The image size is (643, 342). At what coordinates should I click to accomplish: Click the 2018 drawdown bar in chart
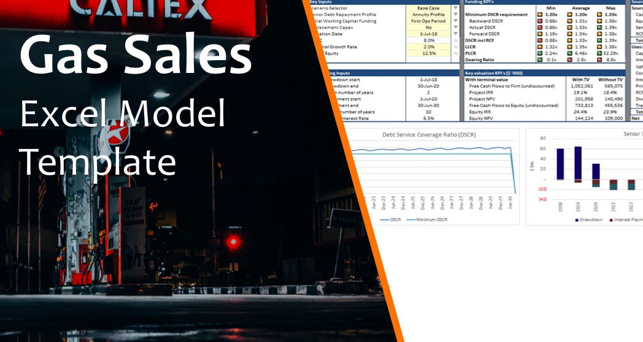[560, 164]
